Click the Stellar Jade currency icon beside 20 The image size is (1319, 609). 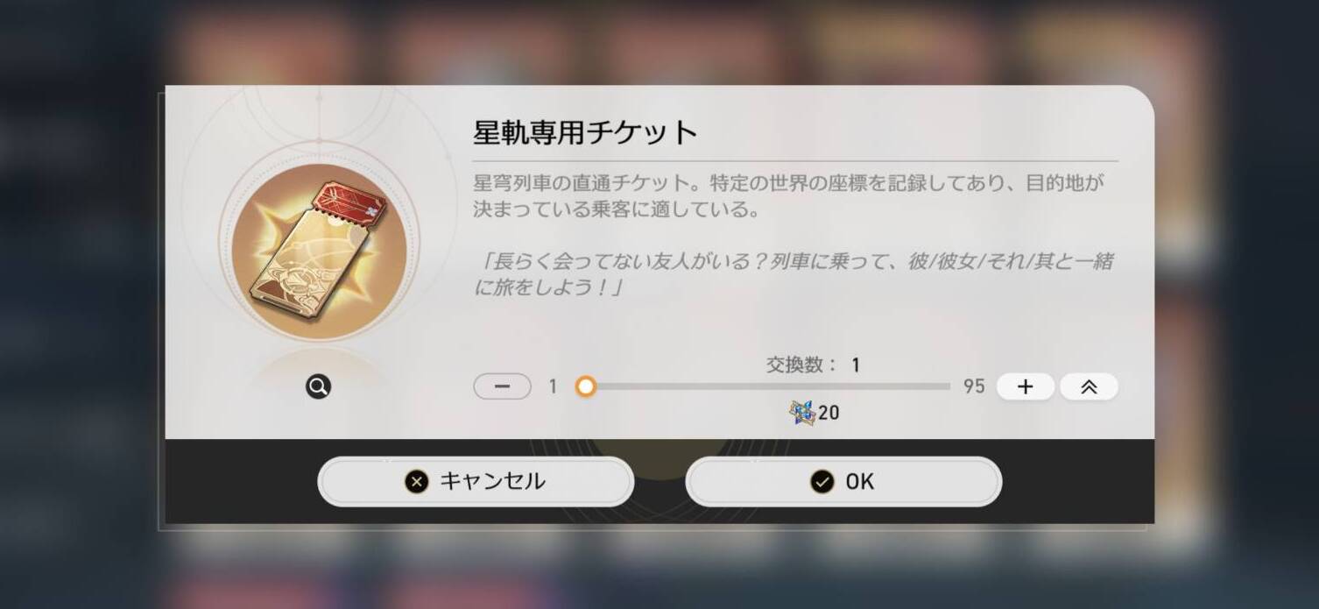tap(801, 412)
